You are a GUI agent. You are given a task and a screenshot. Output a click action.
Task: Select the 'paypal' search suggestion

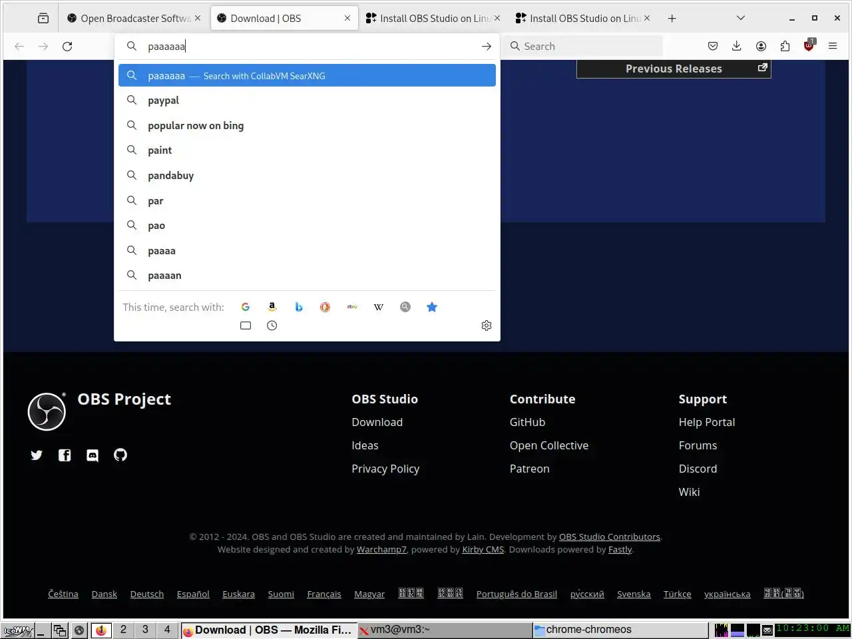coord(307,101)
